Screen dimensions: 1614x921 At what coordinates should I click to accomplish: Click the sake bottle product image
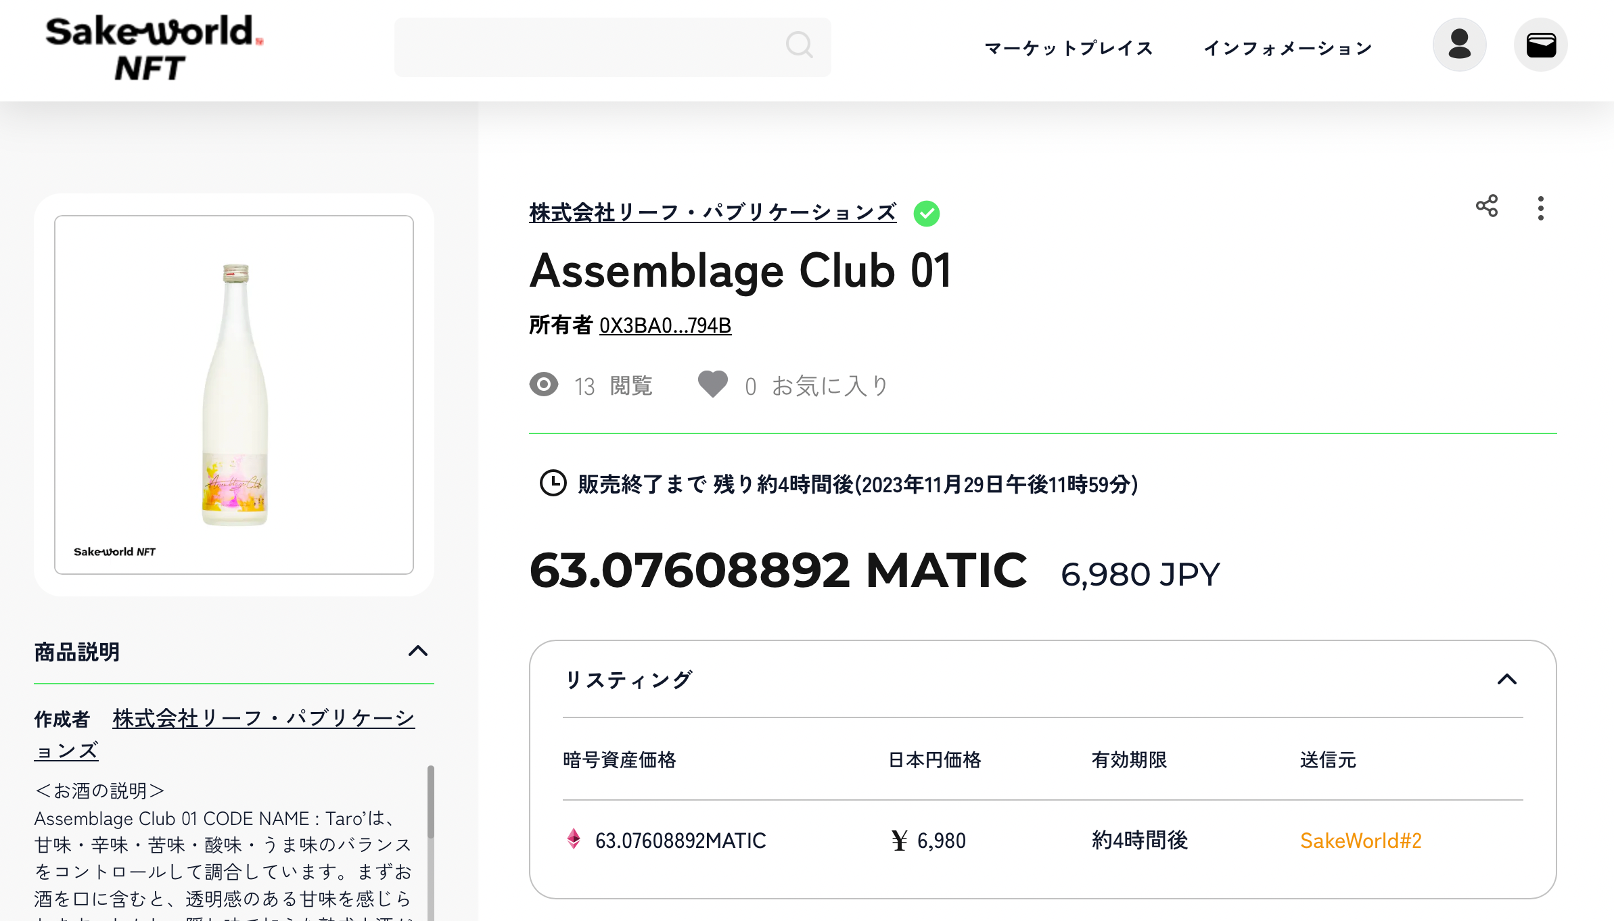point(234,394)
